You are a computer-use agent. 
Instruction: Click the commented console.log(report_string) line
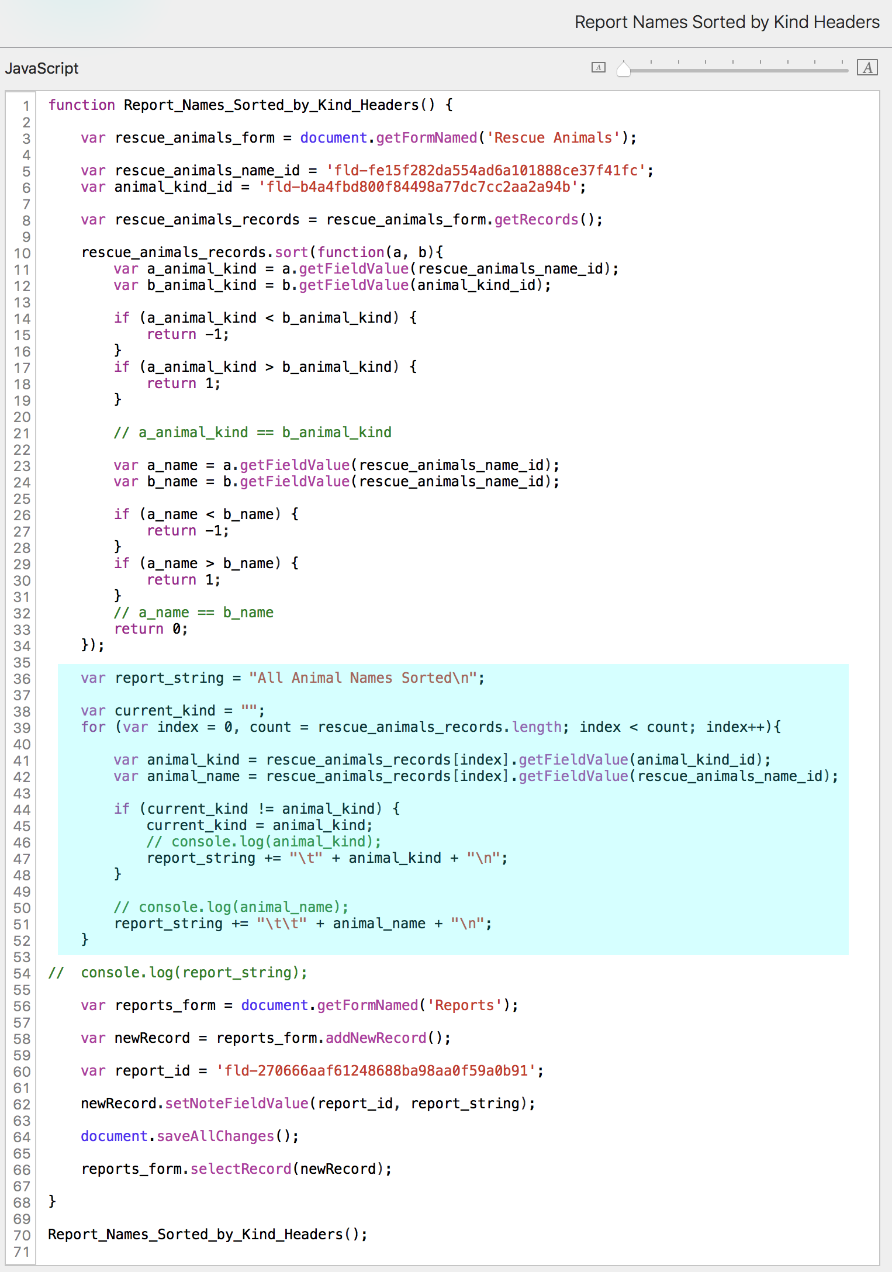click(x=193, y=973)
